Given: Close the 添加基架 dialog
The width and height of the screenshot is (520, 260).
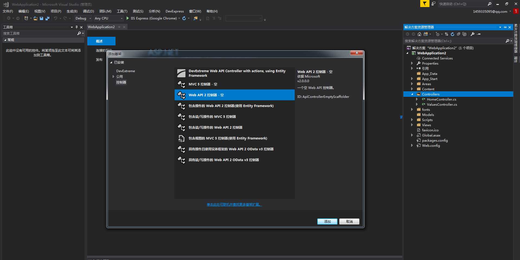Looking at the screenshot, I should pos(357,53).
